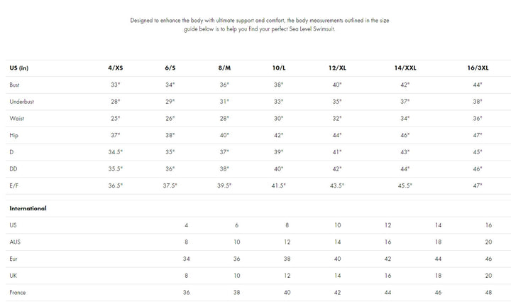Select the Hip row label
511x307 pixels.
coord(13,135)
